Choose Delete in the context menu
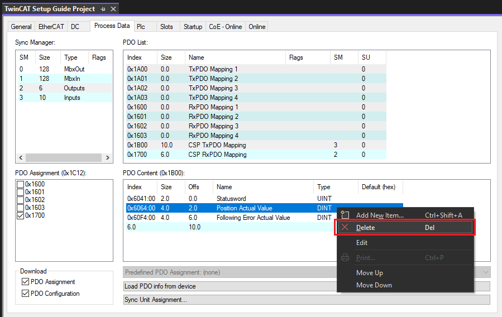The width and height of the screenshot is (502, 317). [x=405, y=228]
